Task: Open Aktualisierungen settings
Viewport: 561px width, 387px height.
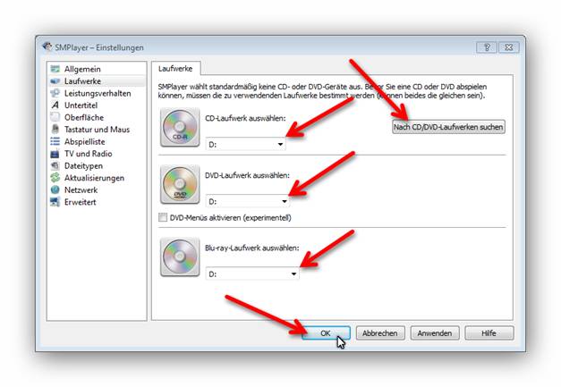Action: pyautogui.click(x=95, y=178)
